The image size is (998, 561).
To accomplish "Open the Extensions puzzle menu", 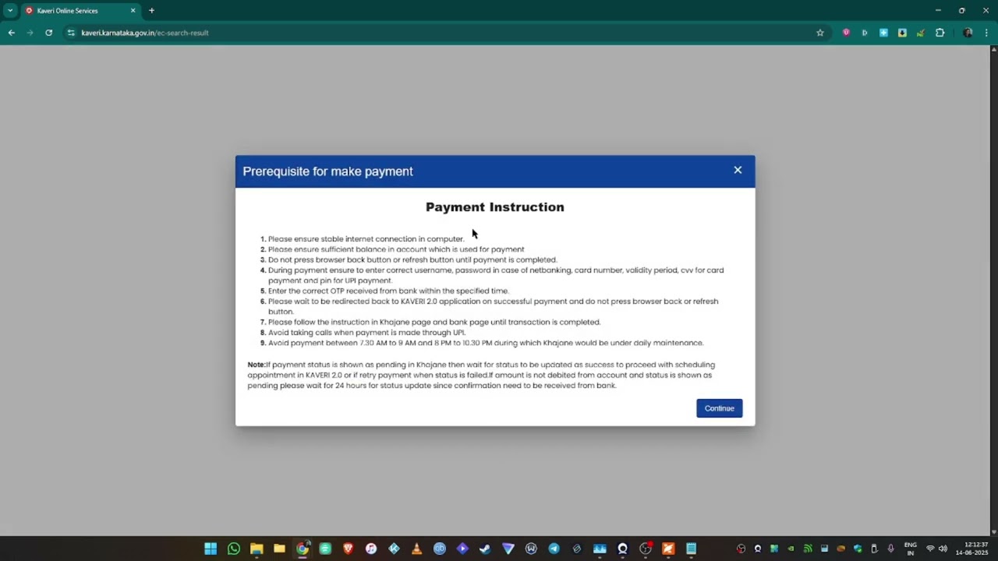I will 940,33.
